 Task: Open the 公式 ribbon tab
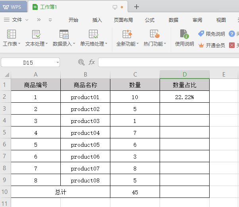click(150, 20)
